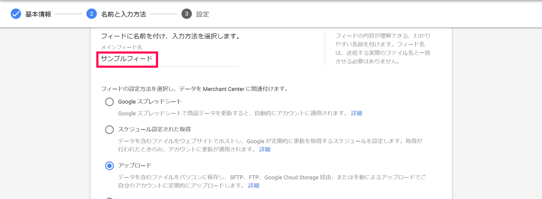Click the Merchant Center setup method instruction text
542x199 pixels.
[194, 89]
